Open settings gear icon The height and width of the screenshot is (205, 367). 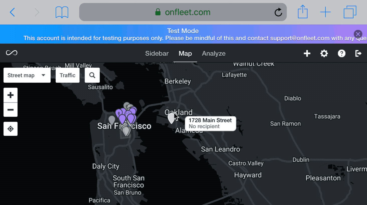(324, 53)
